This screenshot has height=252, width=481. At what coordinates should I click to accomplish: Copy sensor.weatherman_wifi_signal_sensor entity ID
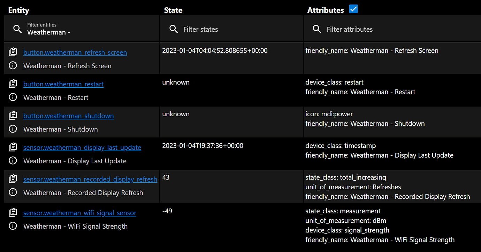13,213
